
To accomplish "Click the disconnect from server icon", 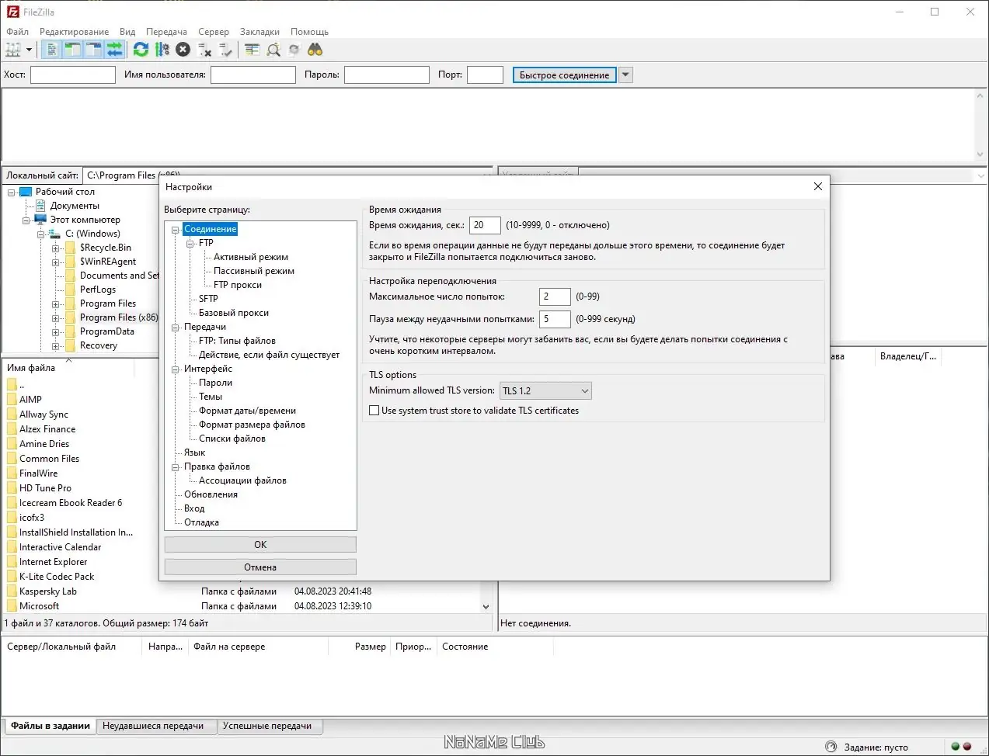I will point(204,50).
